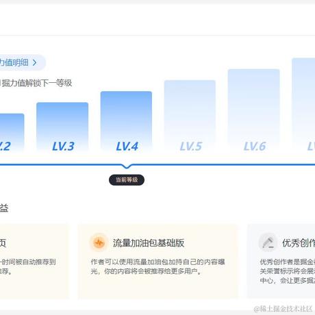Select the LV.3 level bar

[x=62, y=127]
